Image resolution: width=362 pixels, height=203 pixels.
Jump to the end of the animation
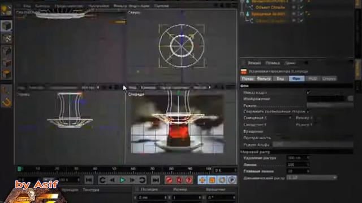[156, 180]
